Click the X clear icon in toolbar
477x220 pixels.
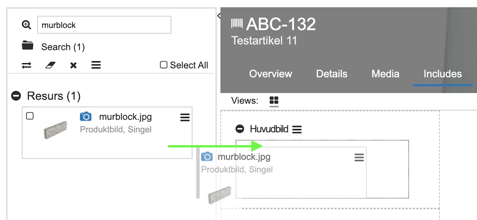pyautogui.click(x=73, y=66)
